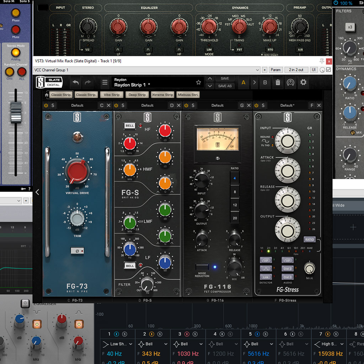Toggle power of FG-73 module
364x364 pixels.
[46, 105]
